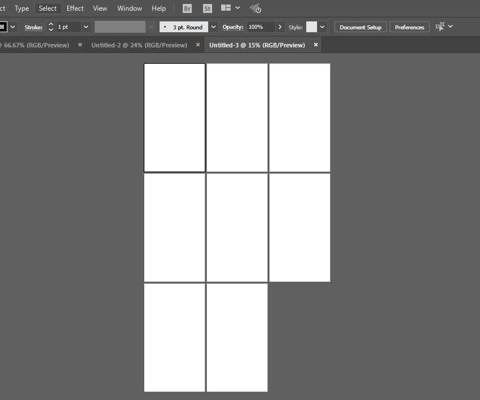Image resolution: width=480 pixels, height=400 pixels.
Task: Click the GPU Performance rocket icon
Action: coord(255,8)
